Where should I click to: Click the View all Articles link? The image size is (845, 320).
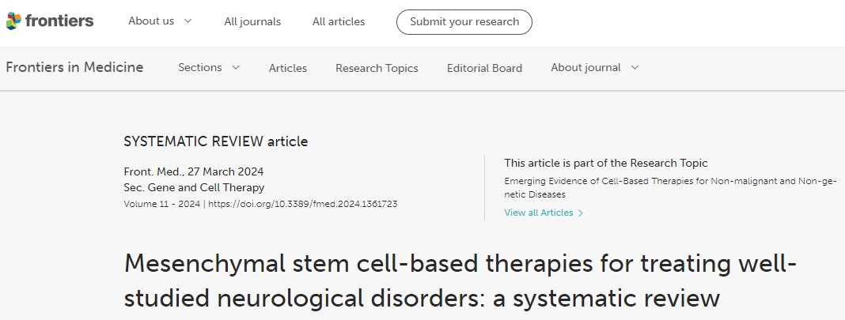click(x=539, y=213)
